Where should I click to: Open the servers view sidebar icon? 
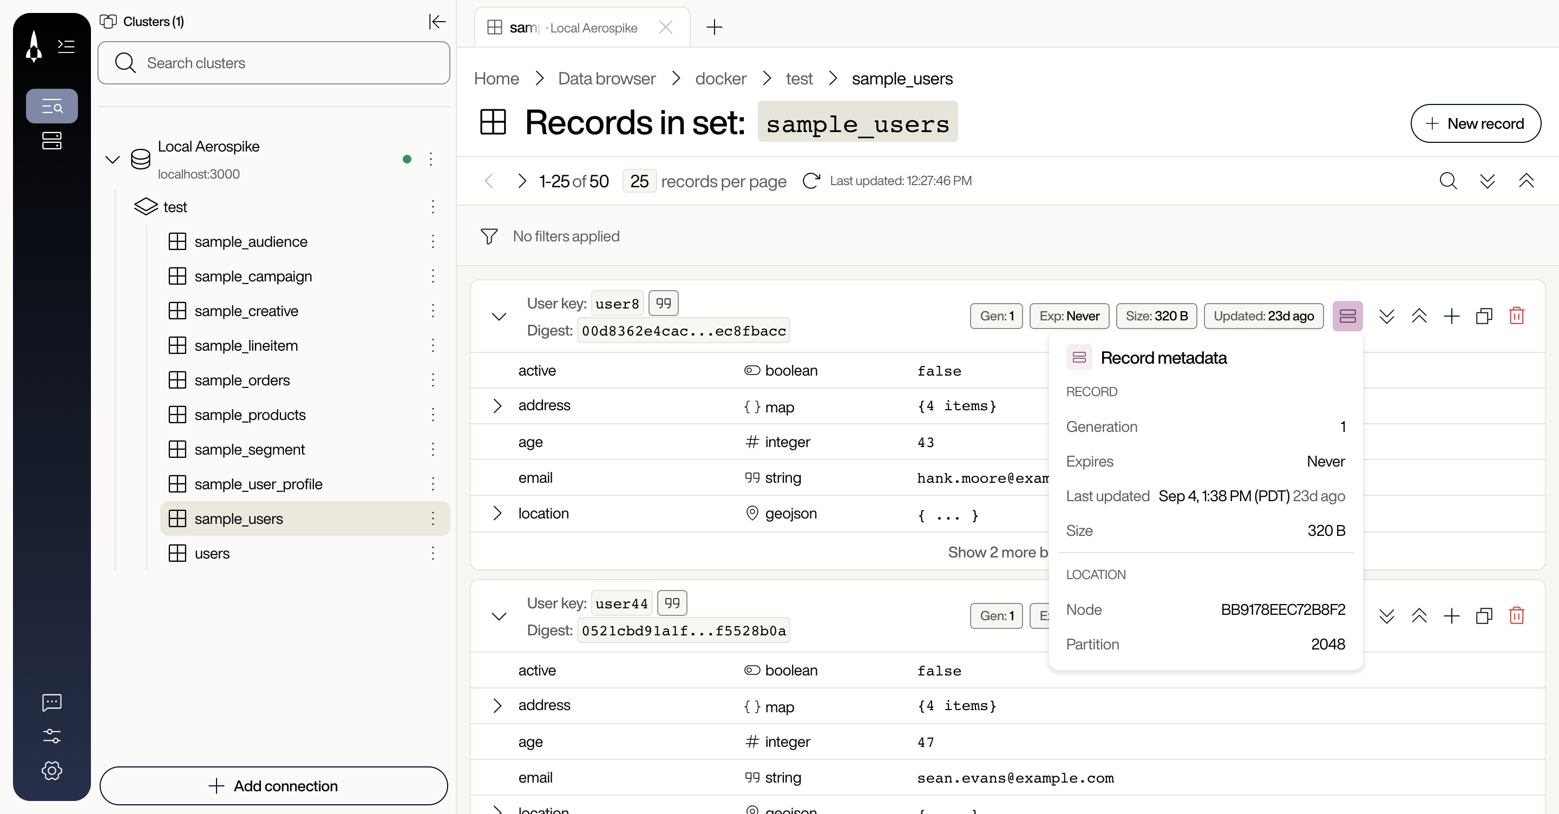[x=52, y=141]
